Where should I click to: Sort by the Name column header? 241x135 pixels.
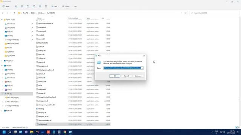tap(39, 18)
